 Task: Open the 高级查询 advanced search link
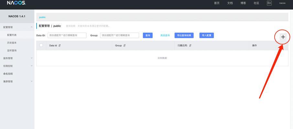pos(165,35)
